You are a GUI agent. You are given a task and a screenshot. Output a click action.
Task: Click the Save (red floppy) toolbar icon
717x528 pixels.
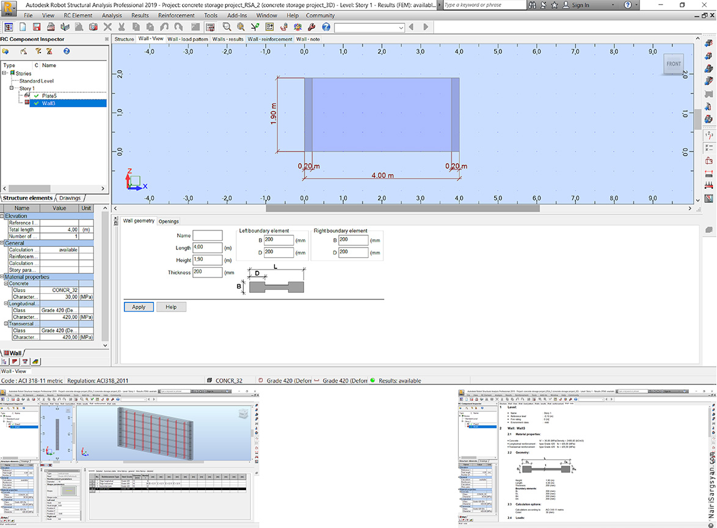(37, 27)
